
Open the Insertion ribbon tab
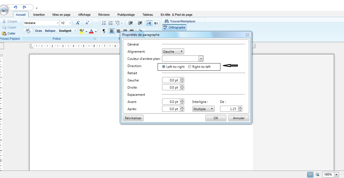coord(39,15)
